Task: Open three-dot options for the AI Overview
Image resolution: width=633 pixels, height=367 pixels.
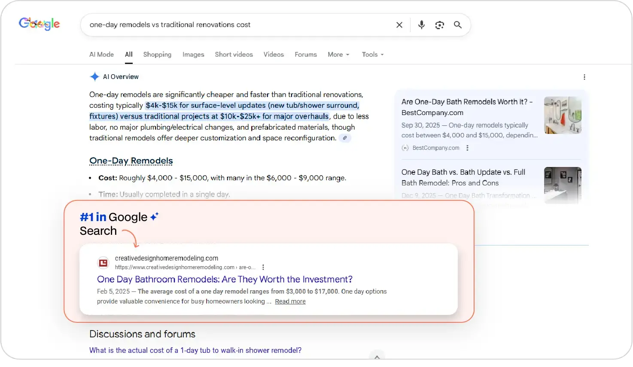Action: coord(584,77)
